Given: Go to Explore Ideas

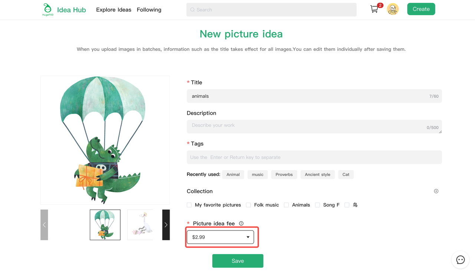Looking at the screenshot, I should click(x=114, y=10).
